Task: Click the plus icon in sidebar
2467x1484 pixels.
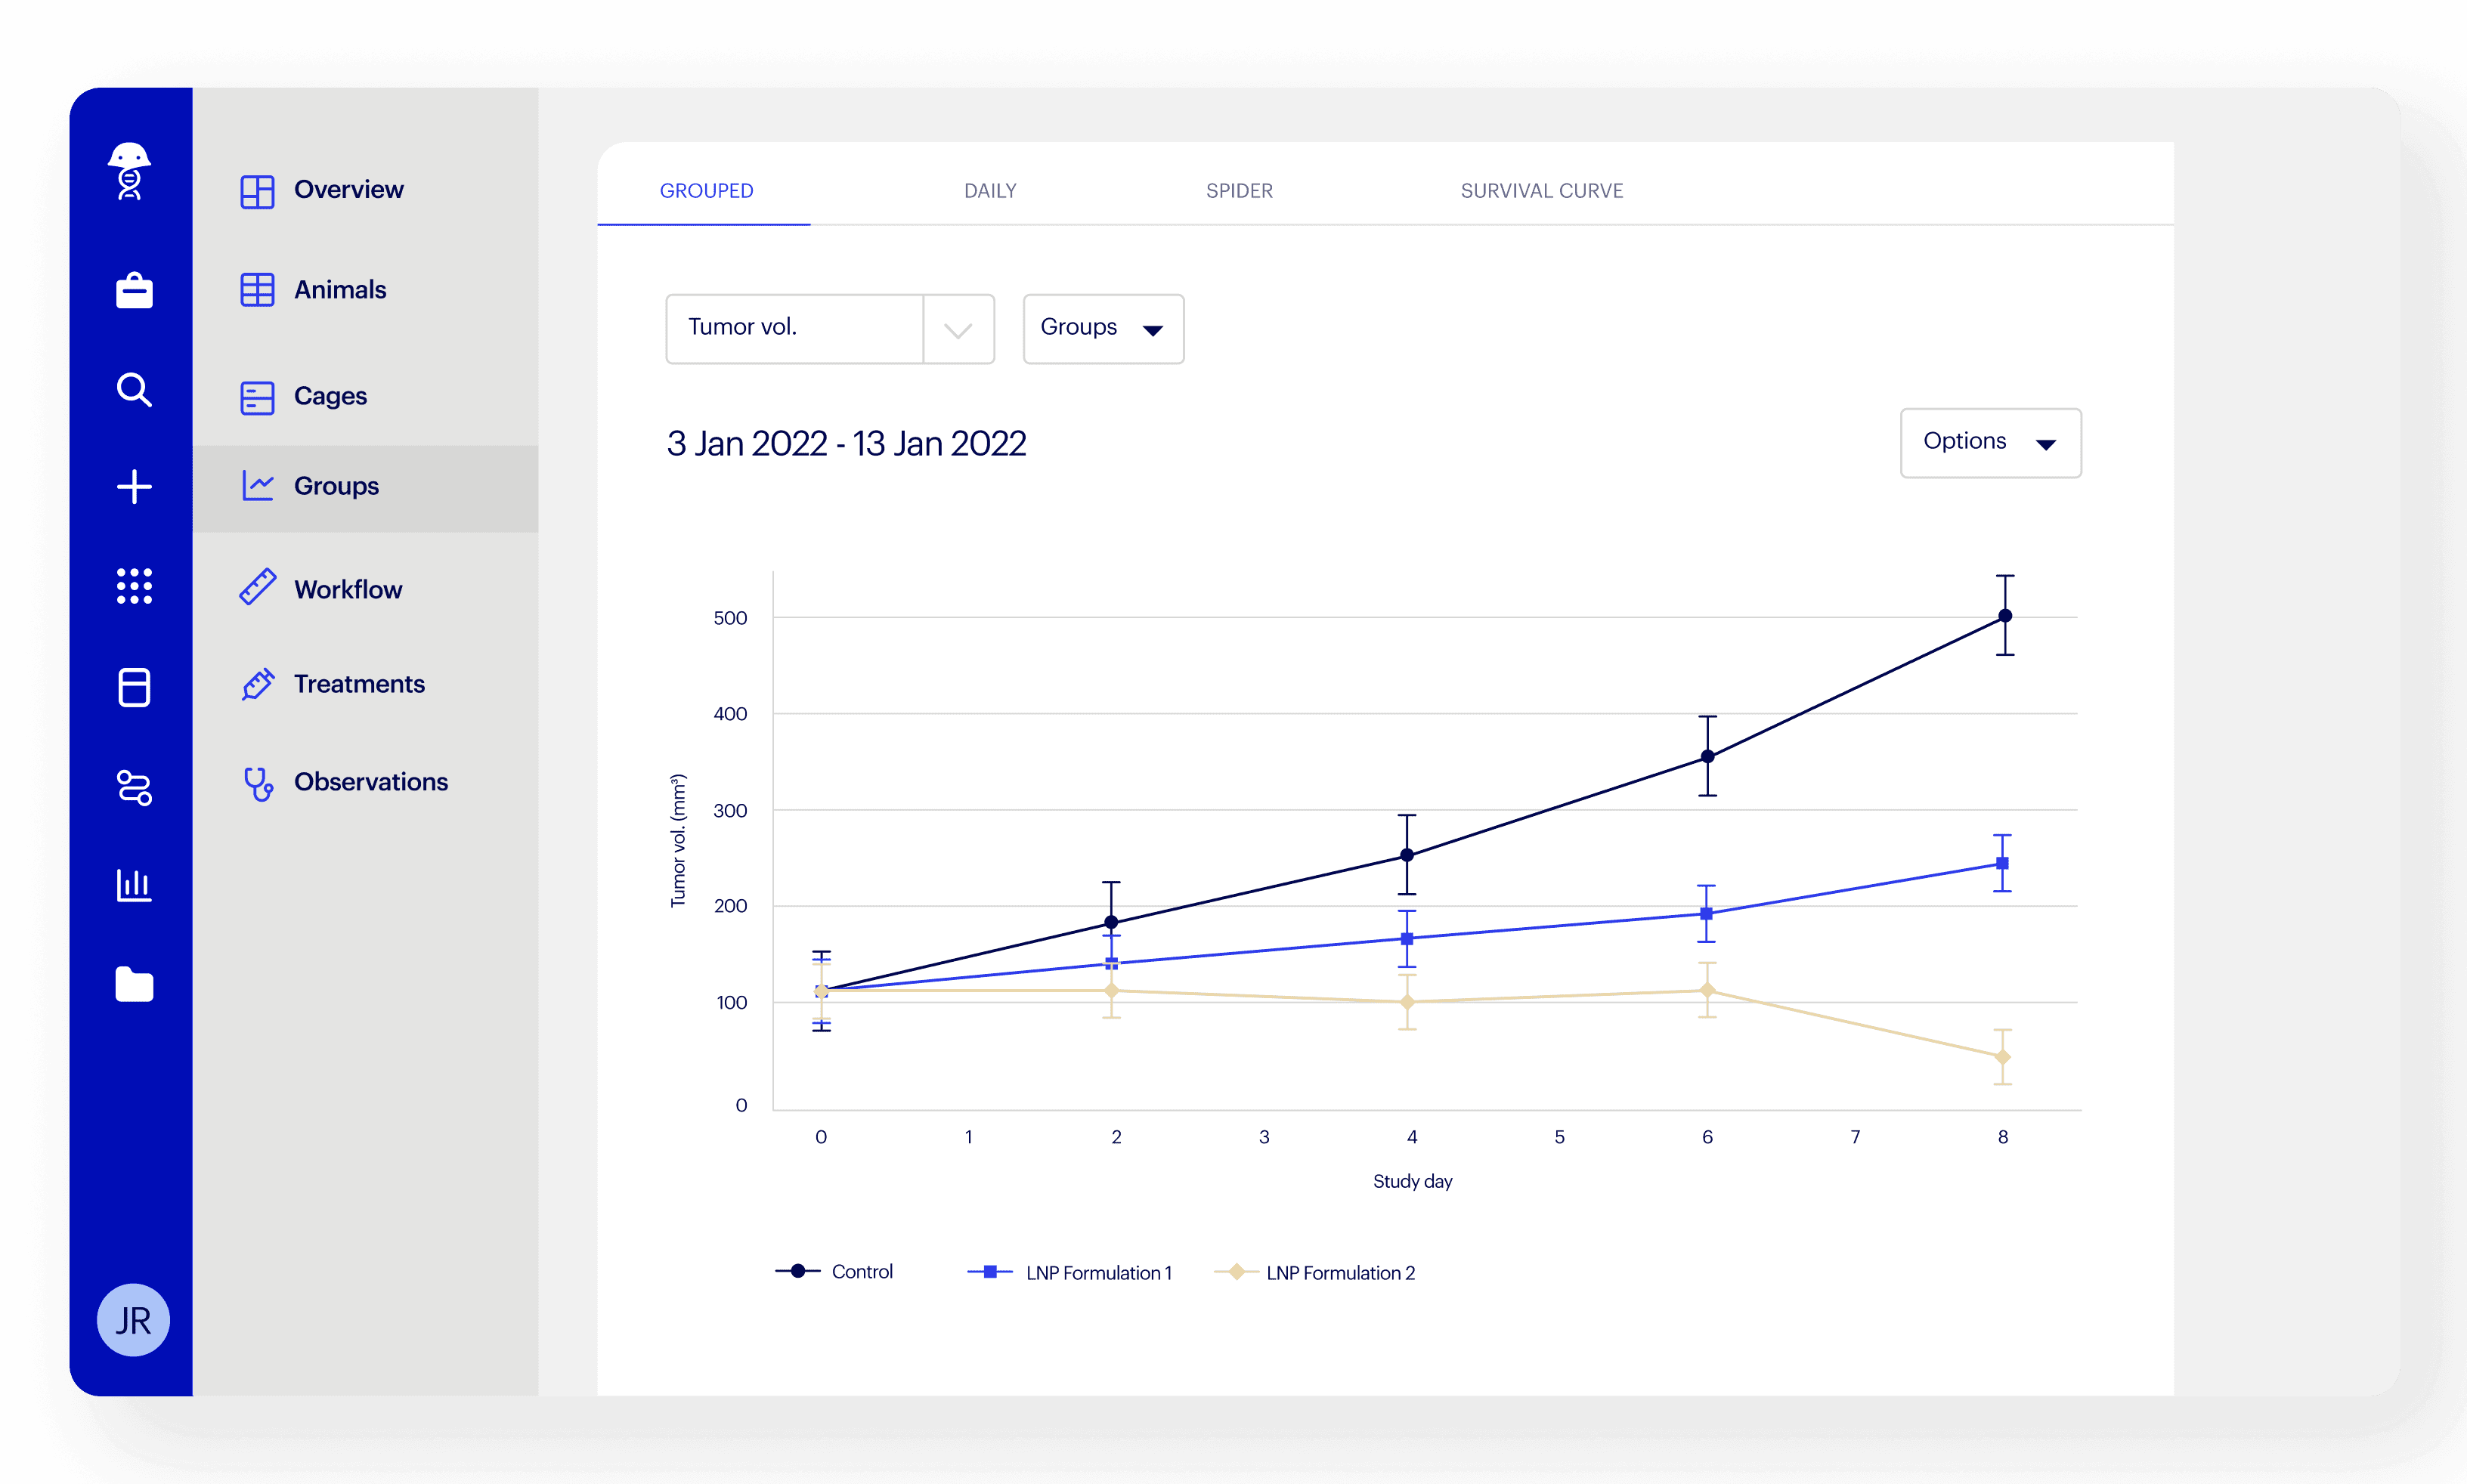Action: pos(134,487)
